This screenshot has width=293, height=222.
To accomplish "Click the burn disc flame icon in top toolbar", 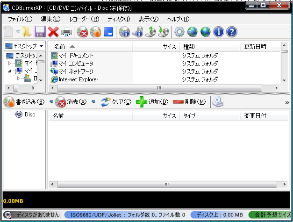I will tap(95, 32).
